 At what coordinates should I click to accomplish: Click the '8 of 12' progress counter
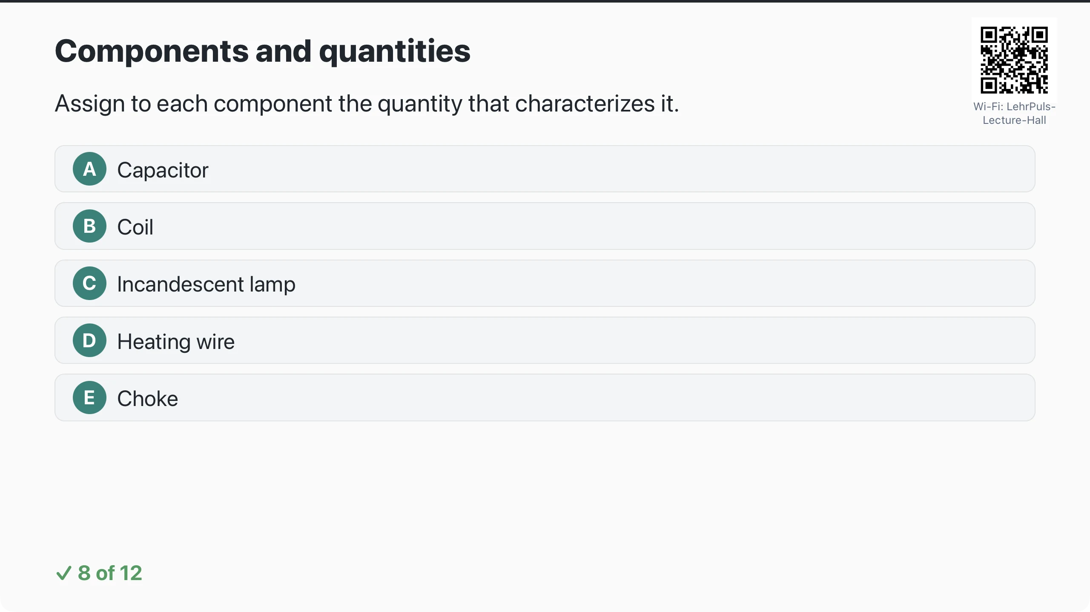coord(110,573)
